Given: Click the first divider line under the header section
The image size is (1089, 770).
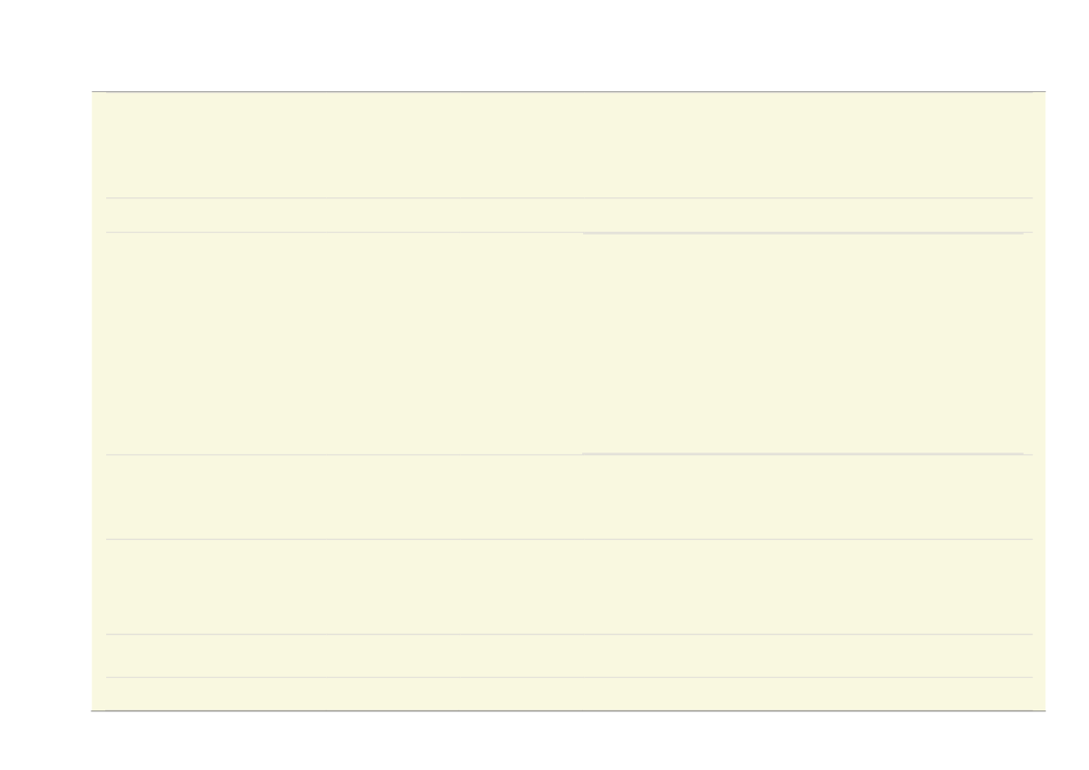Looking at the screenshot, I should (x=569, y=198).
